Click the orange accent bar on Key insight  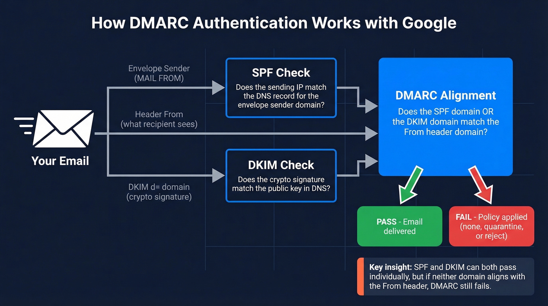[x=361, y=277]
